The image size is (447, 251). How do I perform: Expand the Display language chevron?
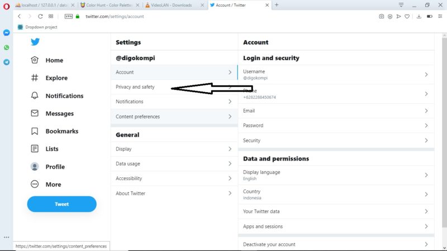pos(426,175)
